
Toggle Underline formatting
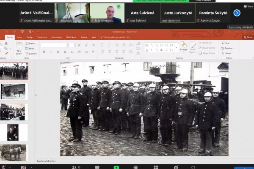pyautogui.click(x=58, y=52)
